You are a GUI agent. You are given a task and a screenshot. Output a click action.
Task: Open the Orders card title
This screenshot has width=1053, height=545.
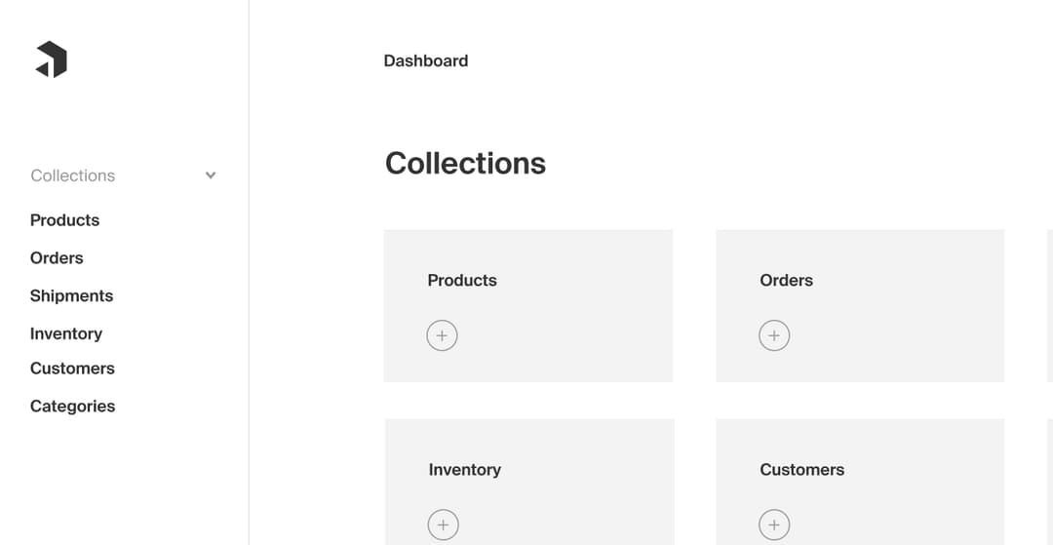click(786, 281)
